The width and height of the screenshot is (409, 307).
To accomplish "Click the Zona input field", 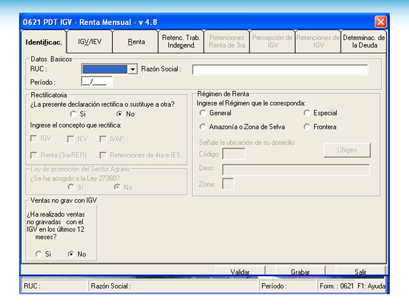I will tap(228, 184).
